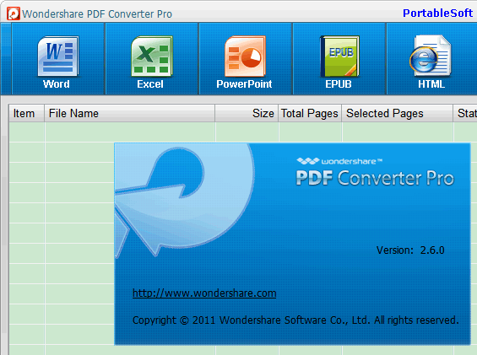Open the www.wondershare.com link

click(x=204, y=293)
